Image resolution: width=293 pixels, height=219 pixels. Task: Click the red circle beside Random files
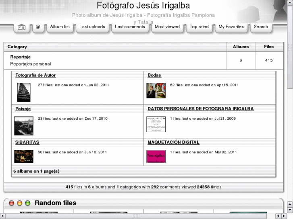[x=12, y=203]
